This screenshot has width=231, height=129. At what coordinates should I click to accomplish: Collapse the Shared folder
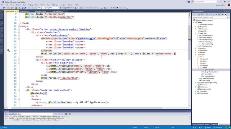(198, 68)
